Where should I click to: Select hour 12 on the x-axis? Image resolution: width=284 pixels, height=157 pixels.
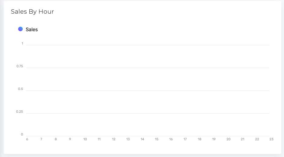114,139
